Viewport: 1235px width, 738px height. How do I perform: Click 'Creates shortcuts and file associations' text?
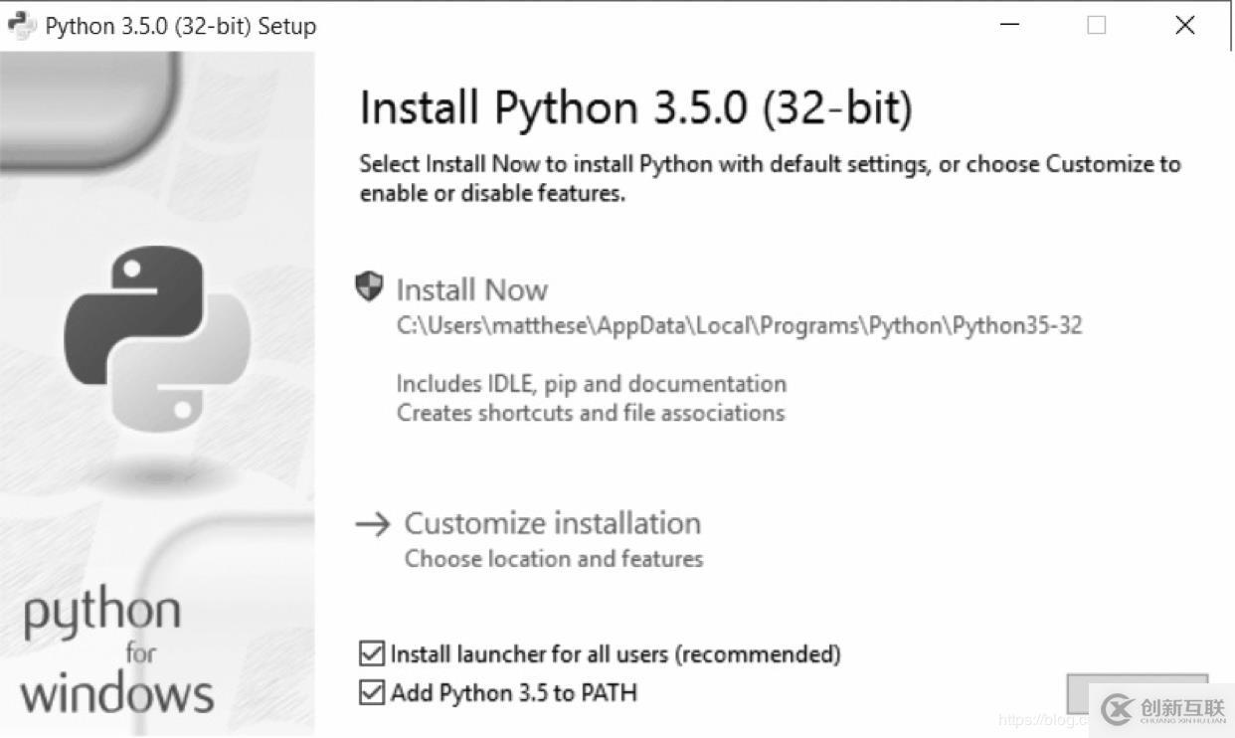tap(591, 413)
